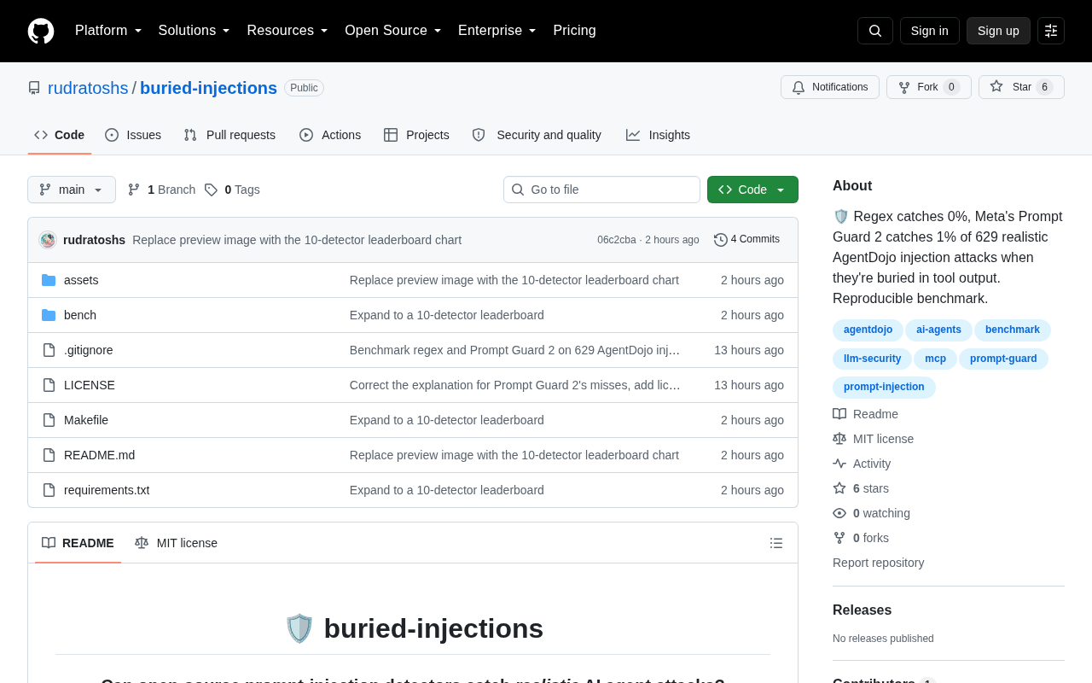
Task: Expand the Solutions menu
Action: (x=195, y=31)
